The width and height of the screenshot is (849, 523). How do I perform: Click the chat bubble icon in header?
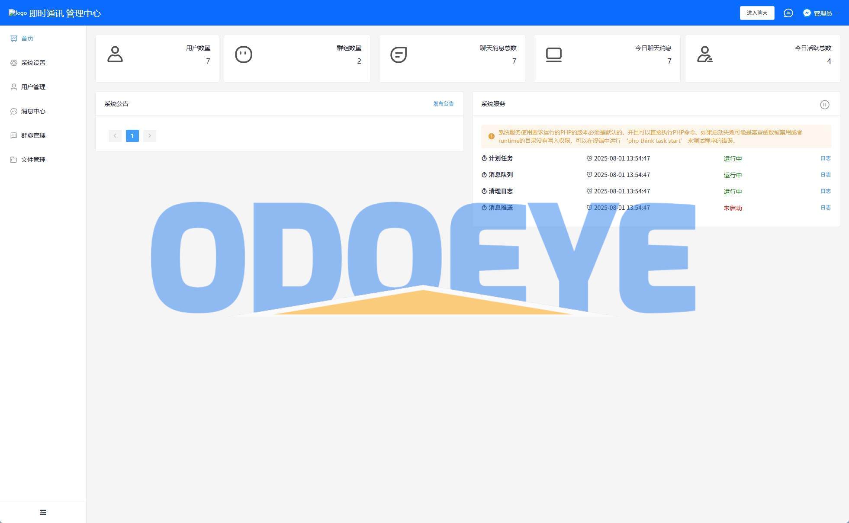coord(788,13)
